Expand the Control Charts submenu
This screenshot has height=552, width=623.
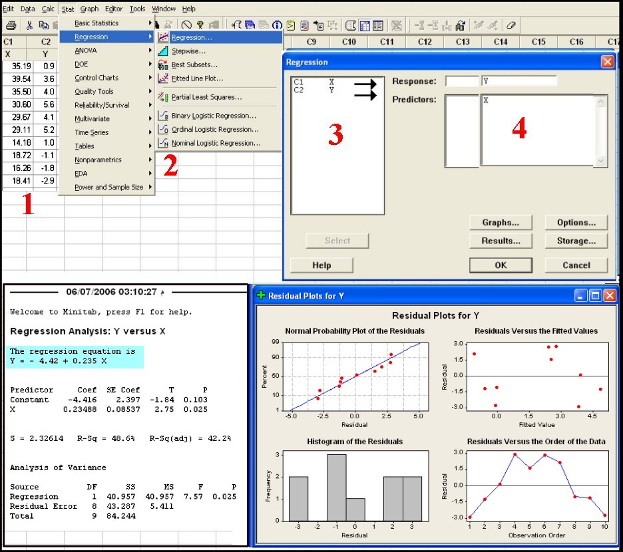point(107,78)
